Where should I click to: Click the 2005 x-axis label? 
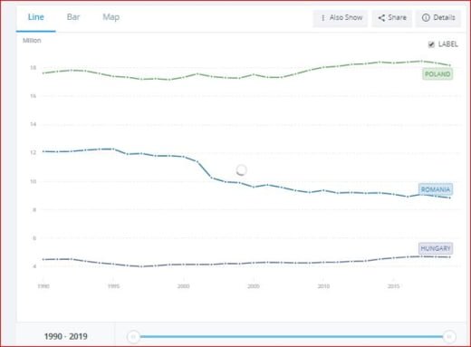254,286
